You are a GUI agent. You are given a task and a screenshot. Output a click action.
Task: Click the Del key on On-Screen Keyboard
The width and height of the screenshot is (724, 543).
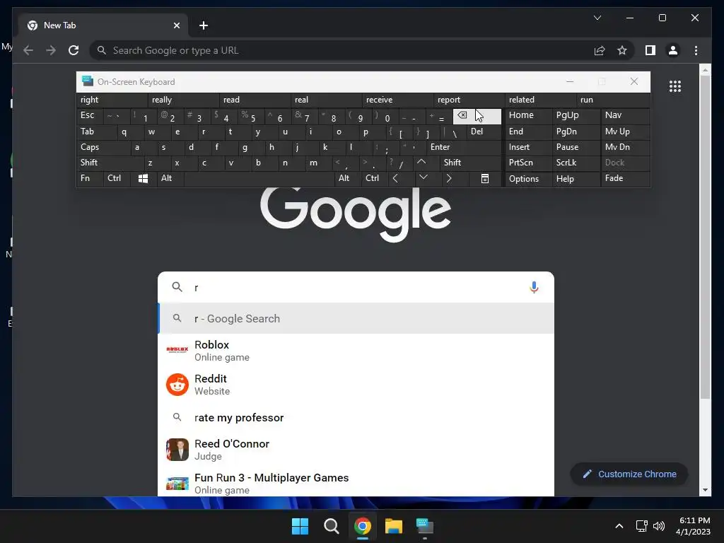pos(484,132)
